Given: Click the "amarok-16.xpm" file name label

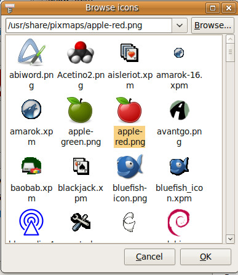Looking at the screenshot, I should [x=179, y=80].
